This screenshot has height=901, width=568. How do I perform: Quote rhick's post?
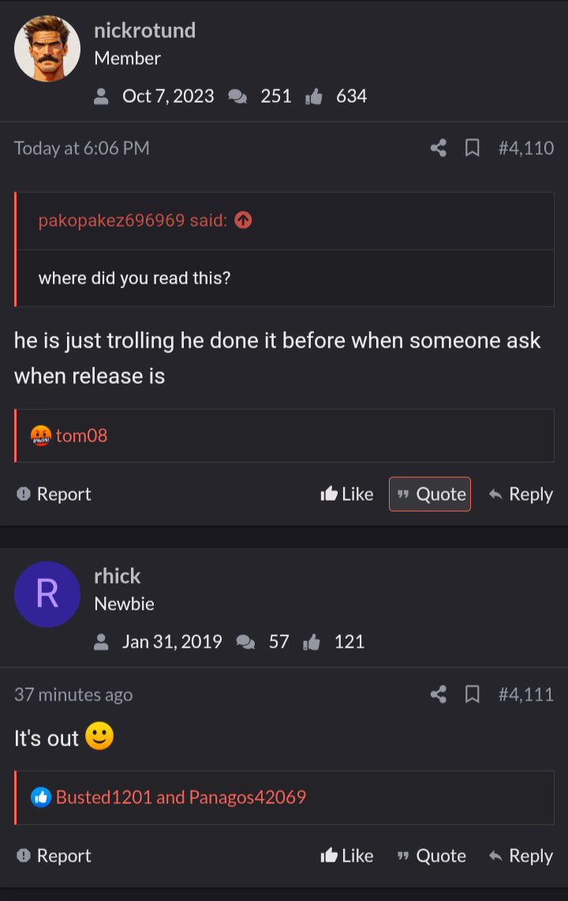(432, 856)
